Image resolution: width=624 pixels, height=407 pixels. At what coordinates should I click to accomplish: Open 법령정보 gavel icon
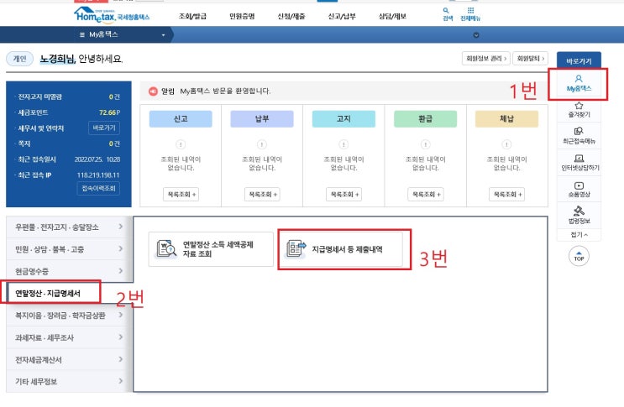point(579,211)
